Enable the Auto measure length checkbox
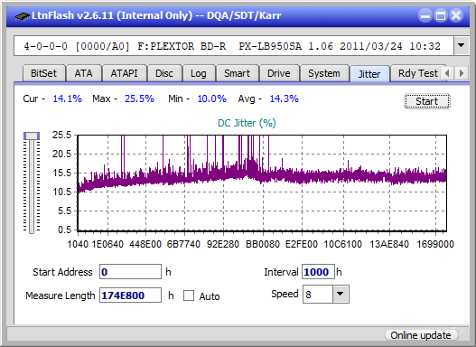Image resolution: width=476 pixels, height=347 pixels. pos(189,295)
